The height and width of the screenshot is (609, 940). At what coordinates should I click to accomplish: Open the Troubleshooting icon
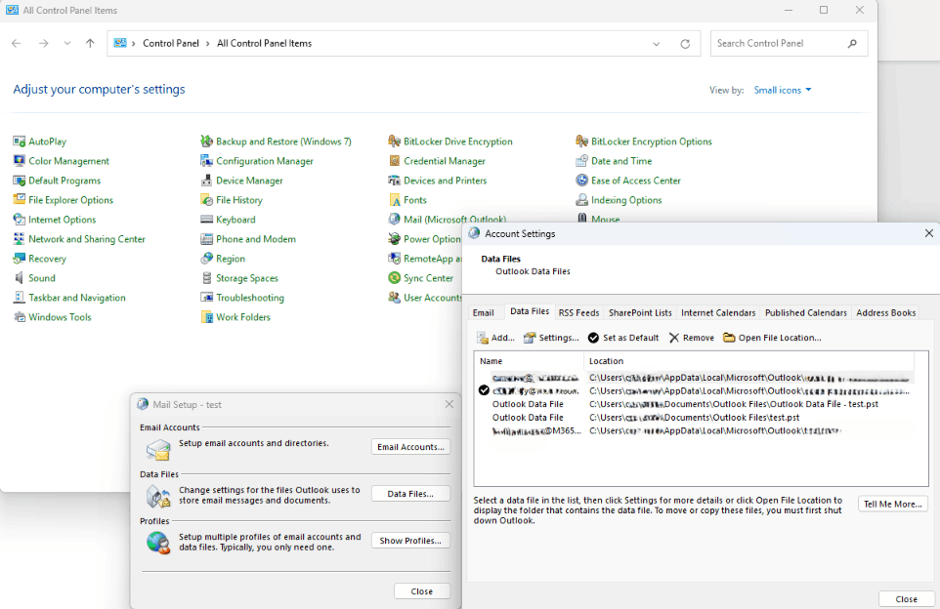[207, 298]
